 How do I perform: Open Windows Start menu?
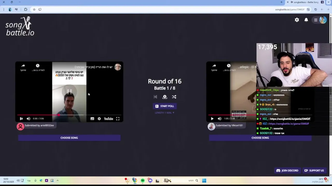(204, 181)
